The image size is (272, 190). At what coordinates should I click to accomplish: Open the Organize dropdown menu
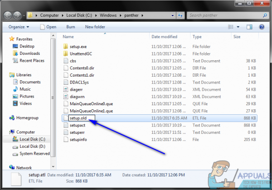(19, 27)
